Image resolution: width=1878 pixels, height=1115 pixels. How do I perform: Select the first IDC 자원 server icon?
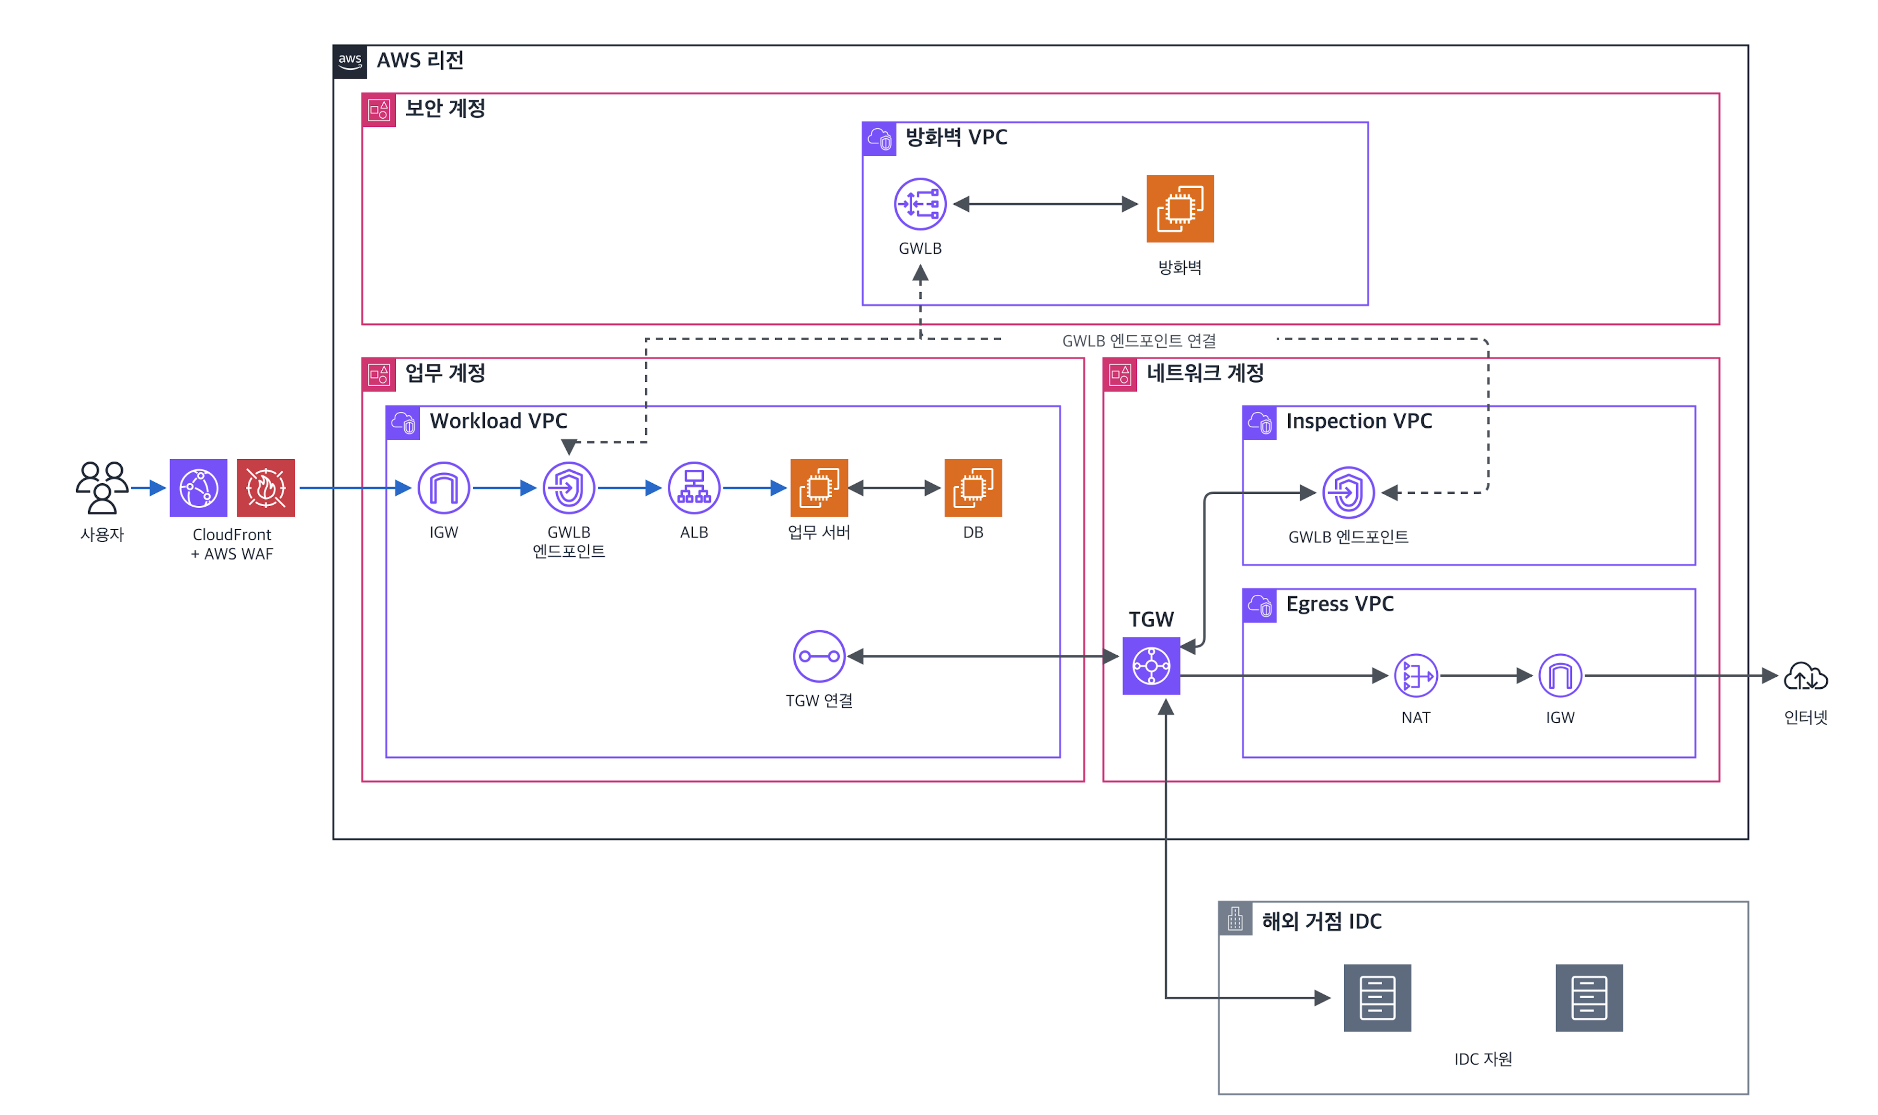pyautogui.click(x=1377, y=998)
